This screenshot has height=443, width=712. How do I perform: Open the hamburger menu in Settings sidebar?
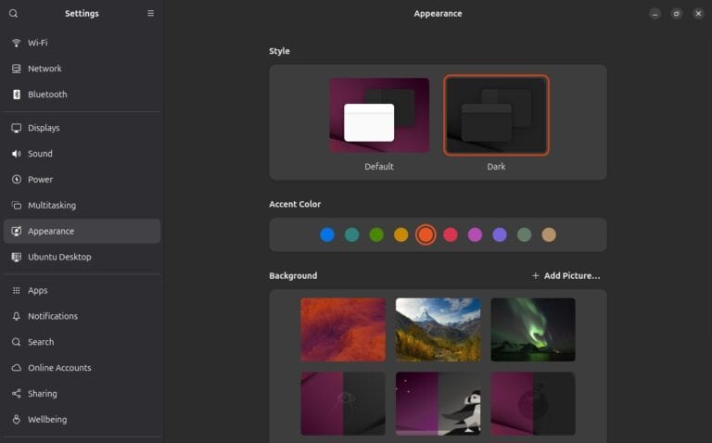(x=151, y=14)
